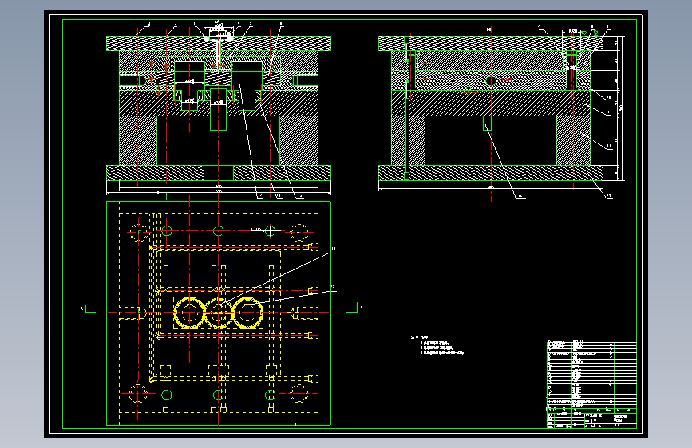Select the middle yellow cavity circle in plan view

(x=219, y=312)
